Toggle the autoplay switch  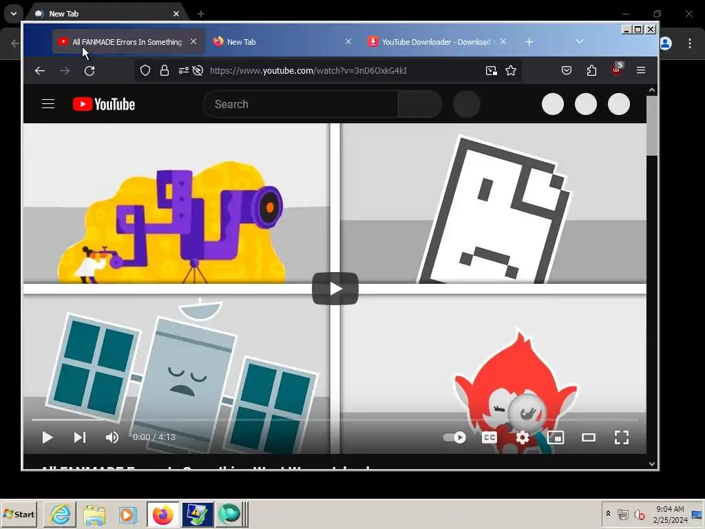pyautogui.click(x=454, y=437)
